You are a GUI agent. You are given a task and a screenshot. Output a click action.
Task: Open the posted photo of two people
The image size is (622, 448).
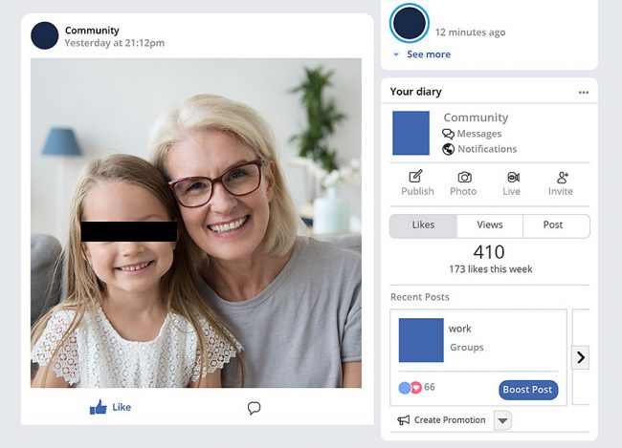point(196,223)
